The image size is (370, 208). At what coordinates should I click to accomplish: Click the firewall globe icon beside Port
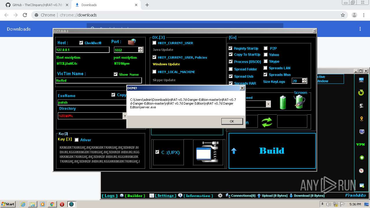pos(132,42)
